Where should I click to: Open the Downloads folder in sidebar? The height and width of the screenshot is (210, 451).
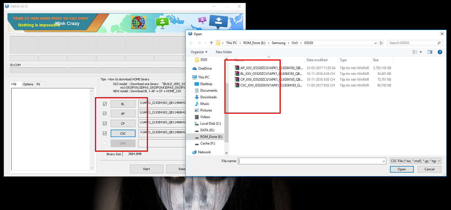(208, 97)
